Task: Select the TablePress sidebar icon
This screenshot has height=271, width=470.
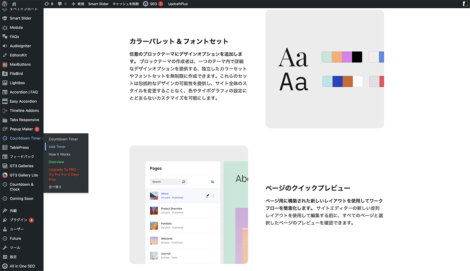Action: (5, 147)
